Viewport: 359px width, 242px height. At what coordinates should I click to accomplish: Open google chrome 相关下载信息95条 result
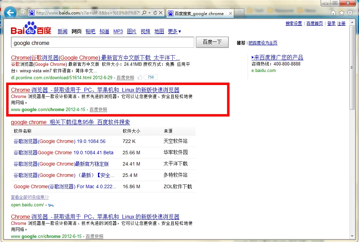71,122
